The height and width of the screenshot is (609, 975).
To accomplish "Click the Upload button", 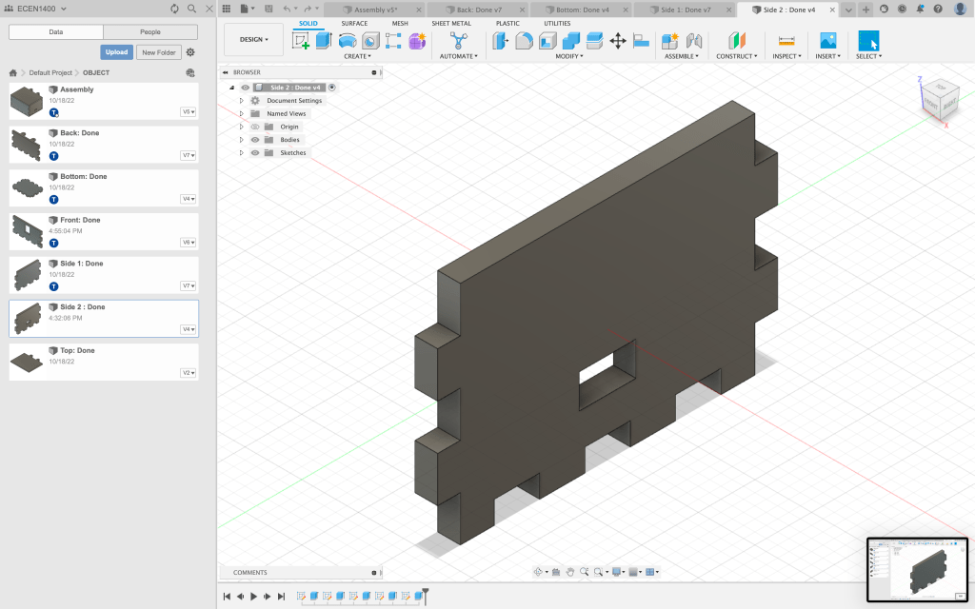I will 116,52.
